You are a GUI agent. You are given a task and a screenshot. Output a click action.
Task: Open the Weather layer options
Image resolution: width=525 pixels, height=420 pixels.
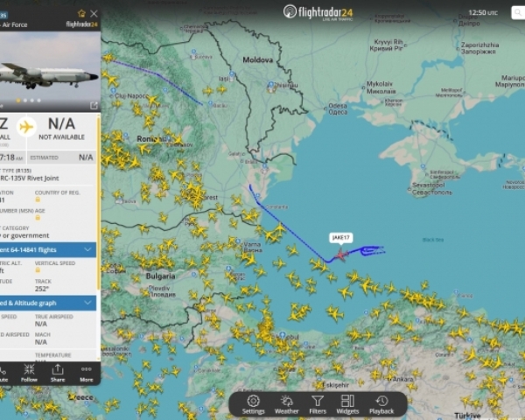(x=287, y=404)
